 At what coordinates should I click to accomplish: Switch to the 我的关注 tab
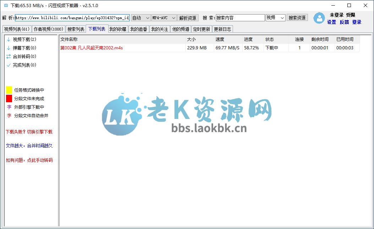coord(159,29)
